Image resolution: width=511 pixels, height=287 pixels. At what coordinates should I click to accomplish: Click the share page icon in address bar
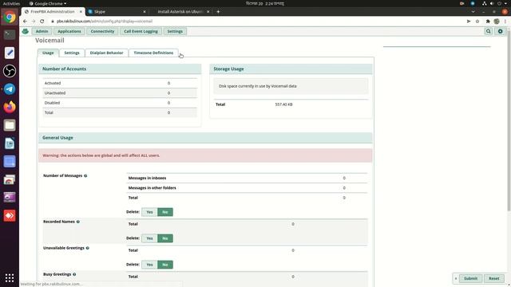click(x=469, y=22)
